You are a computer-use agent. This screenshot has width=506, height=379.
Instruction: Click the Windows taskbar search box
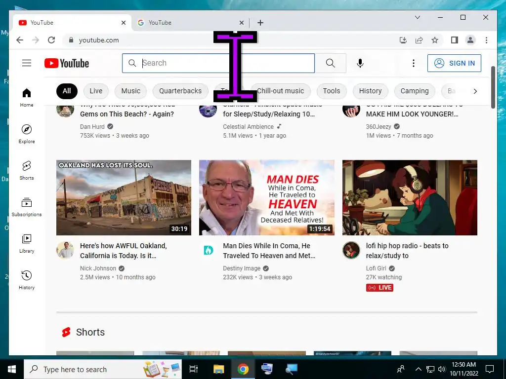103,369
